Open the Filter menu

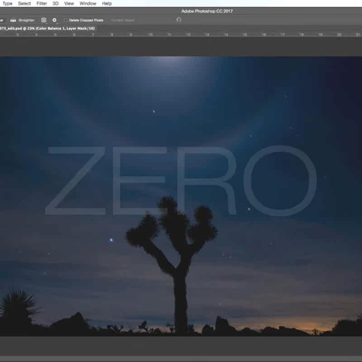click(x=42, y=3)
